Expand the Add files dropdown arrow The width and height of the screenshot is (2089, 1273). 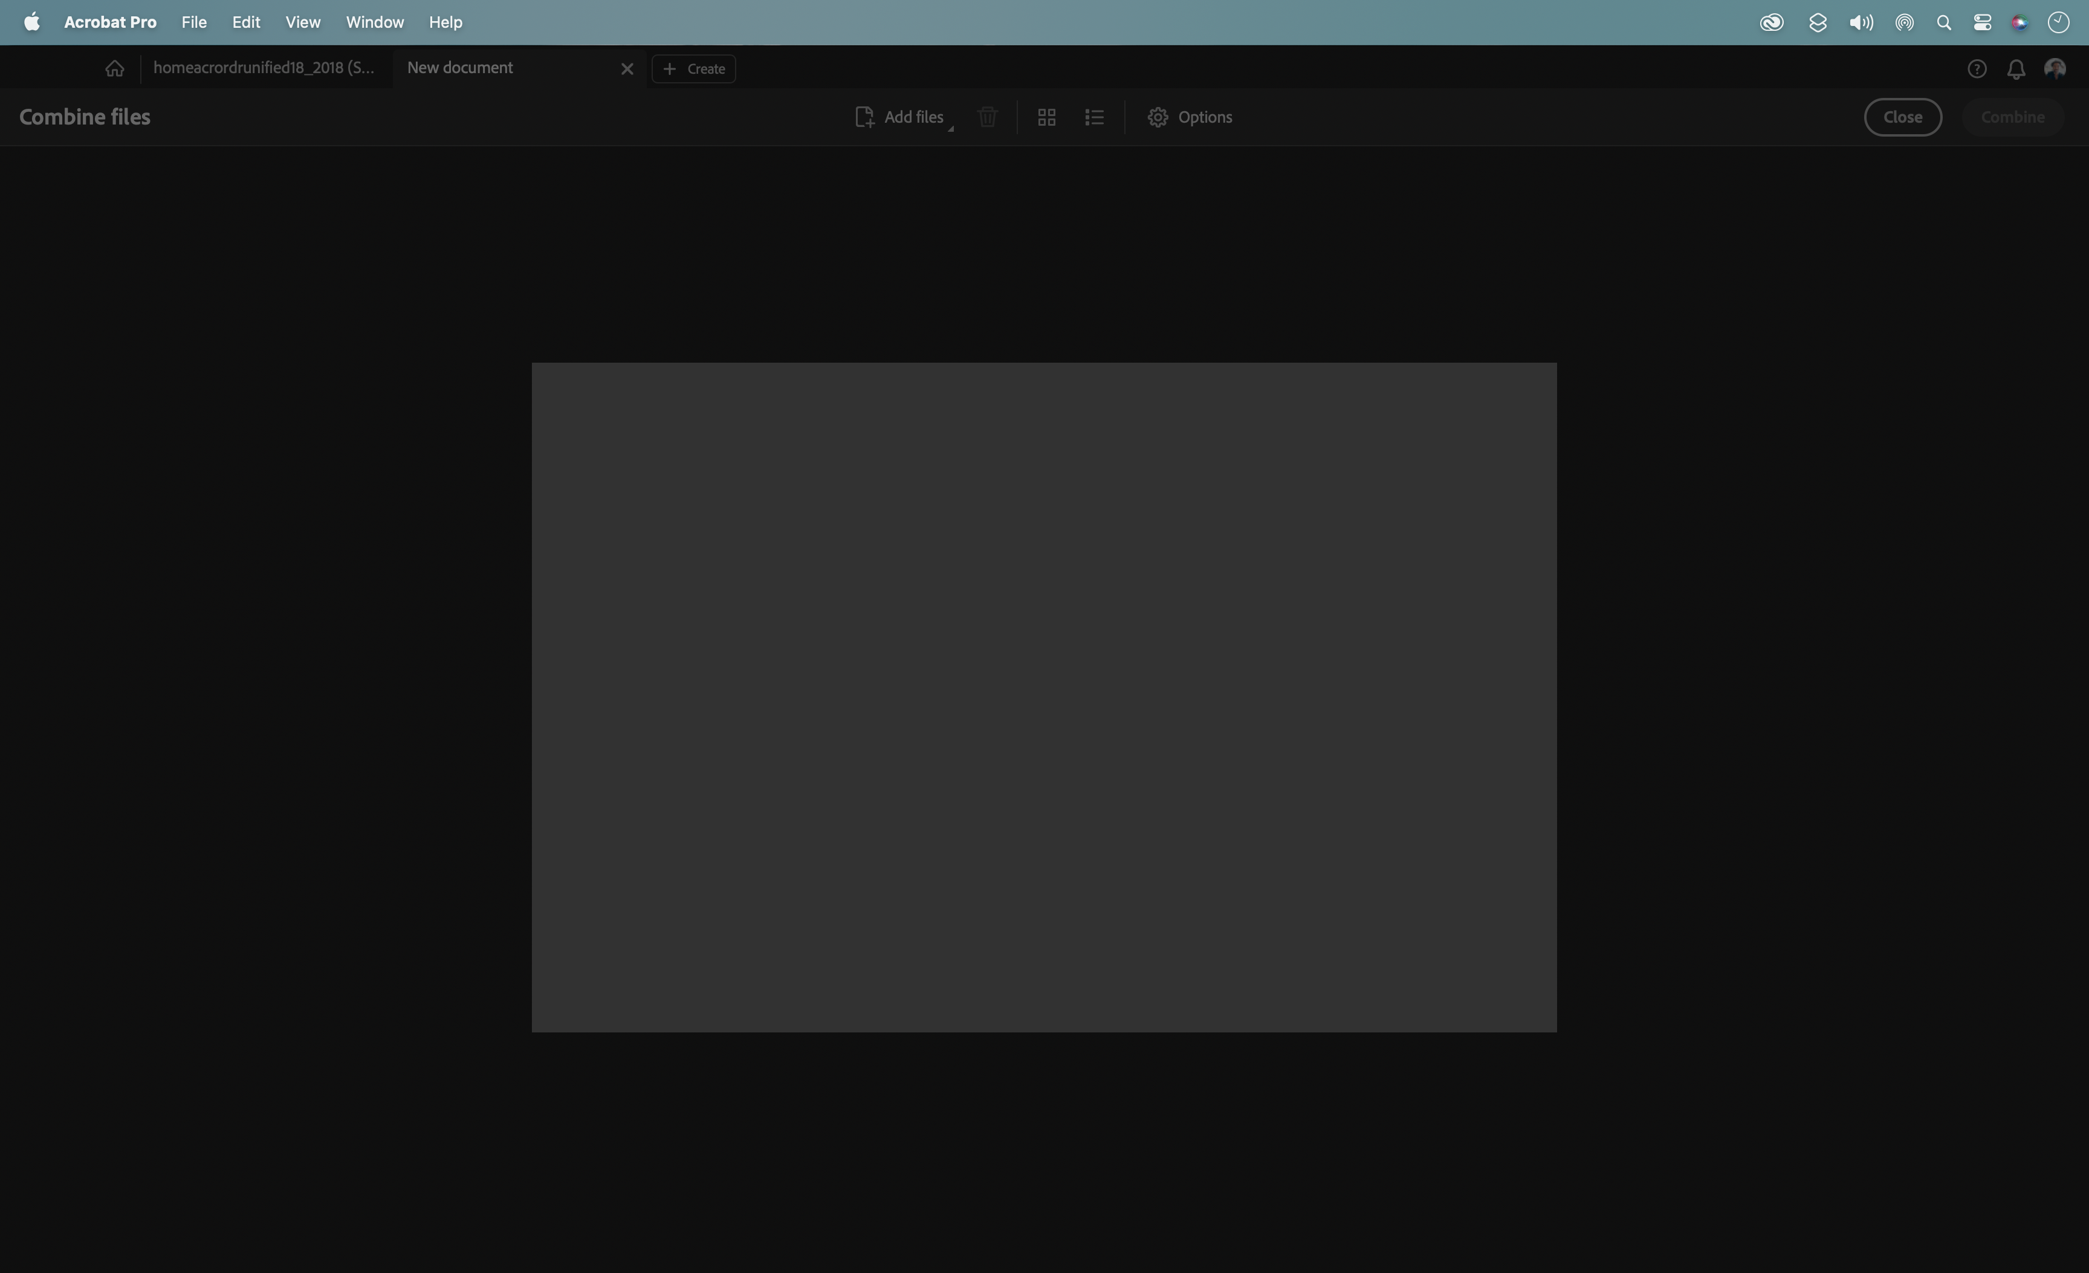click(x=950, y=128)
